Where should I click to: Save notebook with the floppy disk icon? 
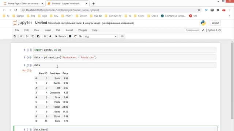tap(15, 36)
